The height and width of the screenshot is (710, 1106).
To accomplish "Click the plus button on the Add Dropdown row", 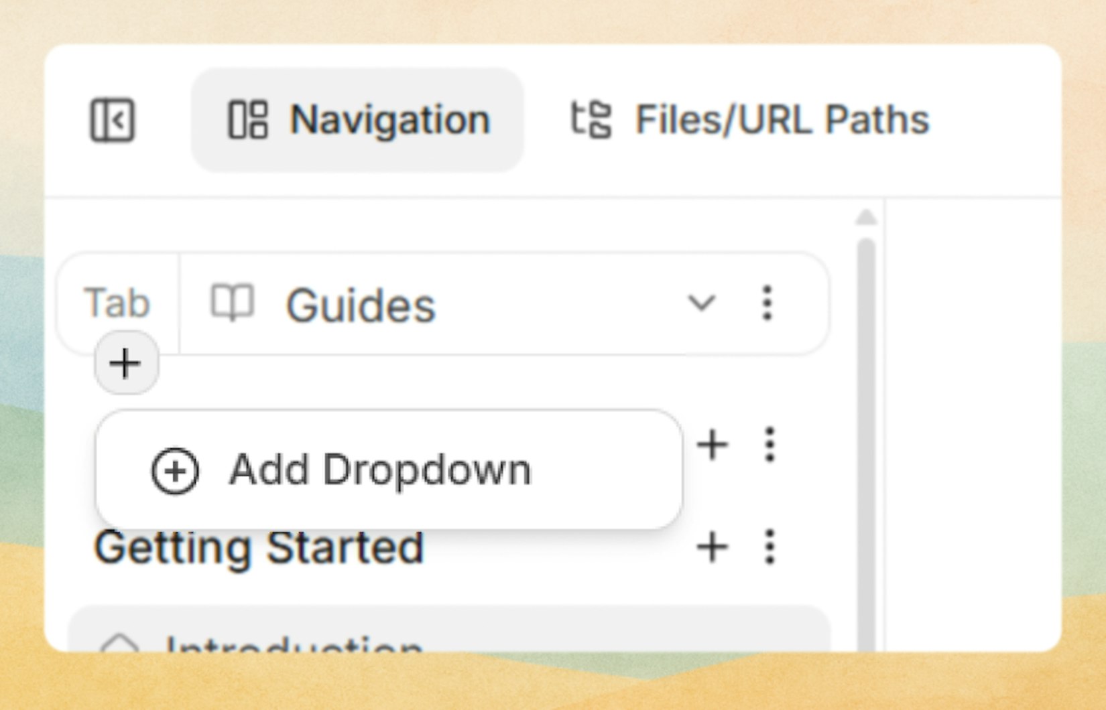I will 713,444.
